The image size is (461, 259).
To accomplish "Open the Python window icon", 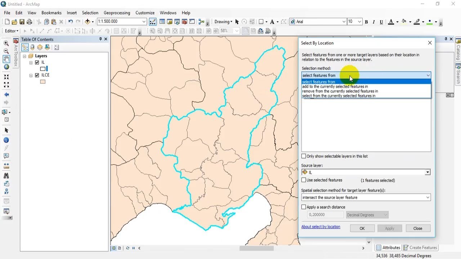I will click(x=192, y=22).
